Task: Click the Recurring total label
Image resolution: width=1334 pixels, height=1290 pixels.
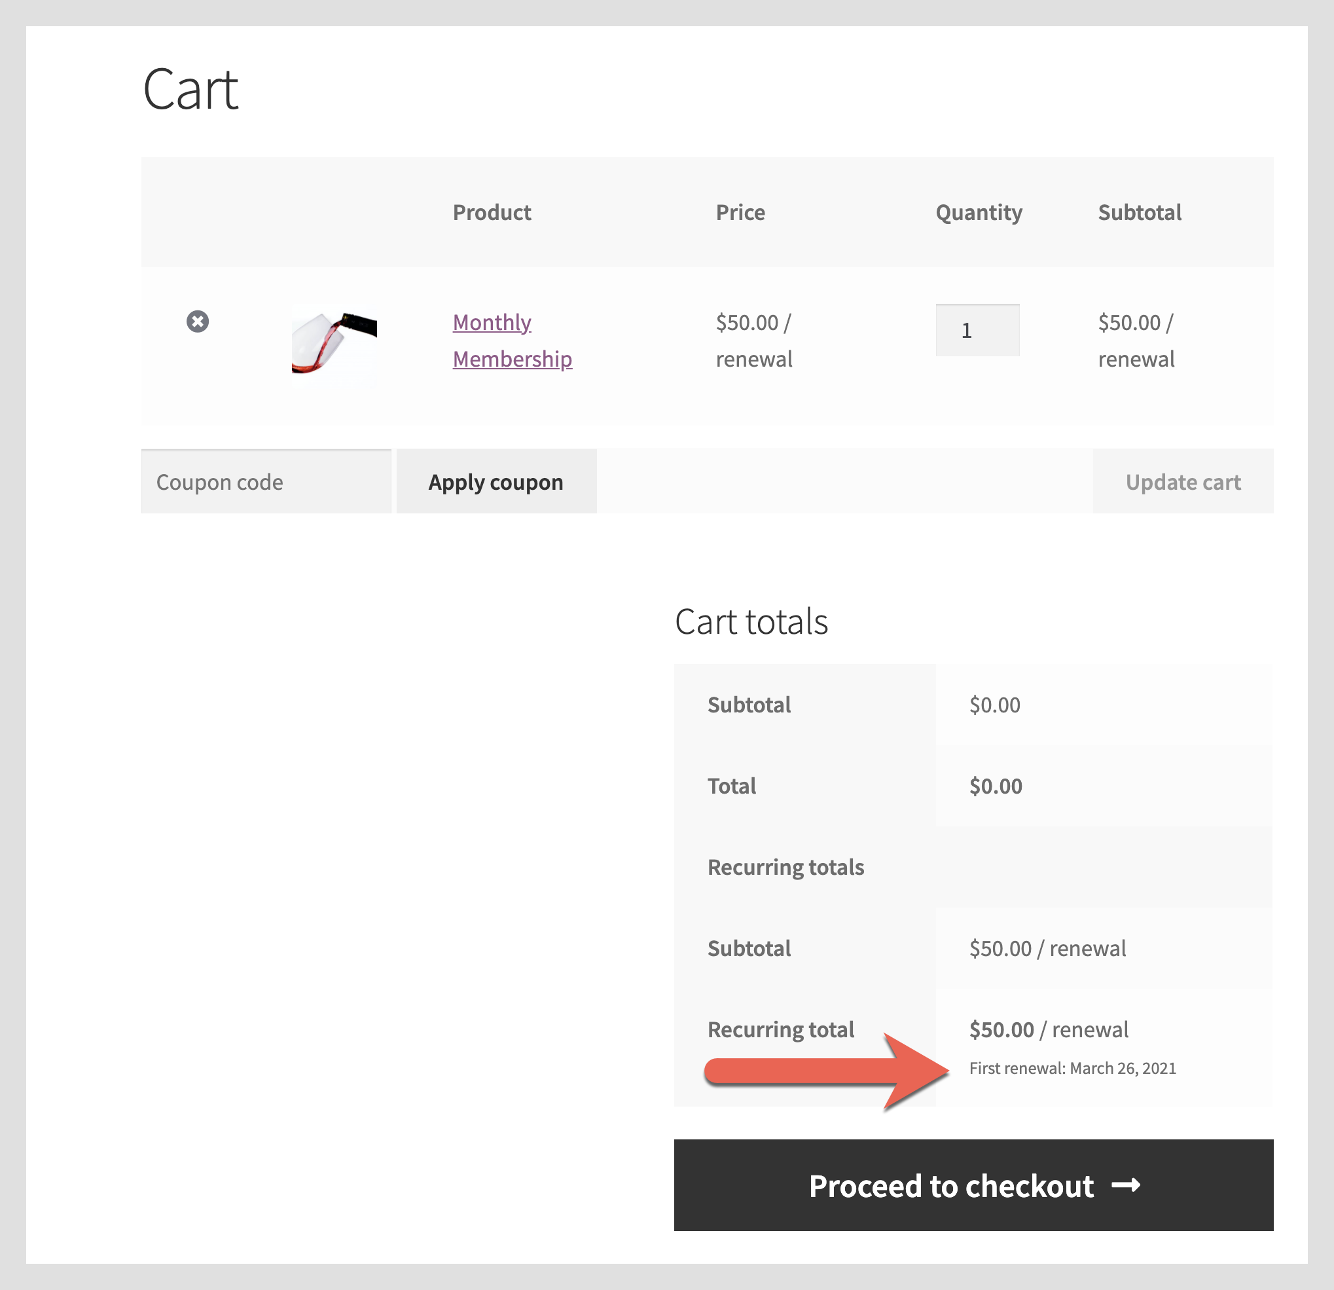Action: [781, 1029]
